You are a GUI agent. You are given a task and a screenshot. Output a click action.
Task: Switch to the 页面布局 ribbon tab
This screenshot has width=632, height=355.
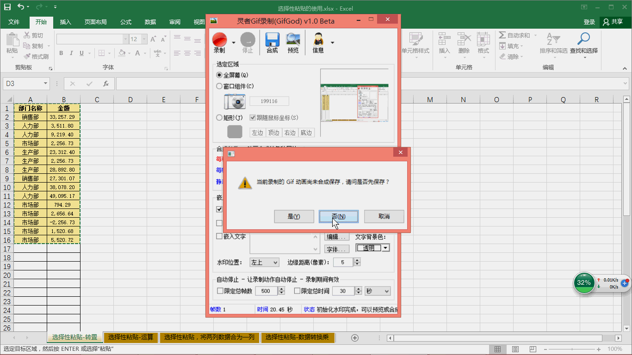pos(95,22)
